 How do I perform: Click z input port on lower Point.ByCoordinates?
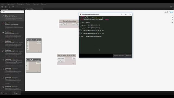pyautogui.click(x=27, y=69)
